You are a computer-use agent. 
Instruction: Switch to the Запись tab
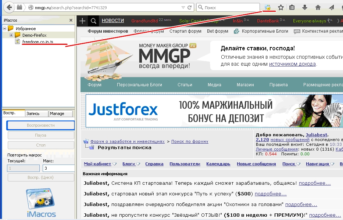click(x=36, y=113)
